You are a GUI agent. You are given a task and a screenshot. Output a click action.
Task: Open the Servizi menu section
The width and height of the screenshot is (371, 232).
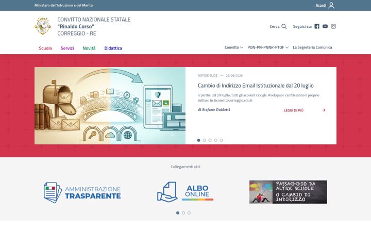[x=67, y=48]
